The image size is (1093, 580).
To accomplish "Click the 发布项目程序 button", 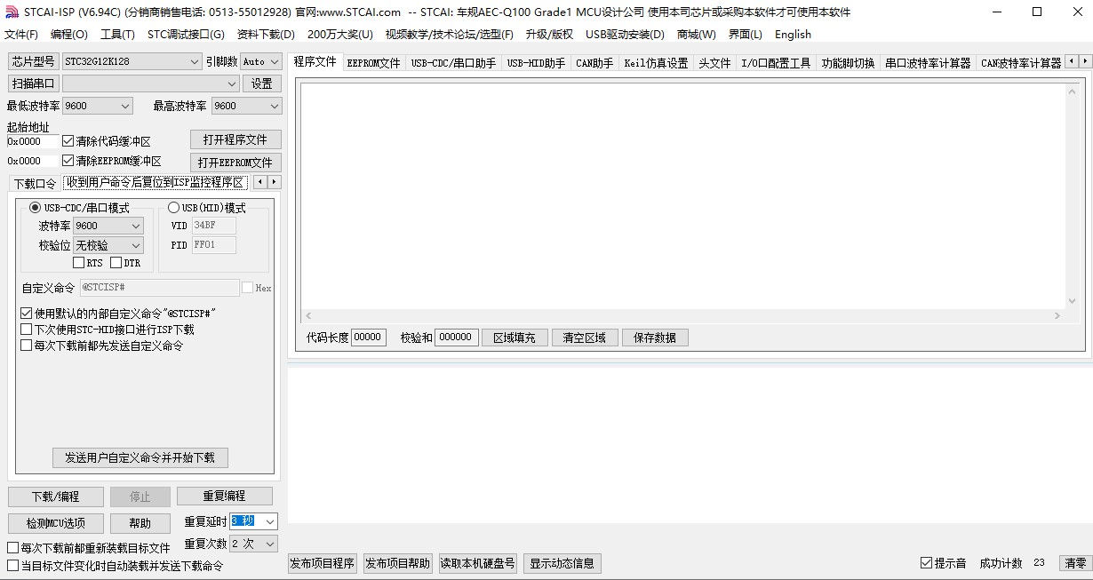I will click(323, 563).
